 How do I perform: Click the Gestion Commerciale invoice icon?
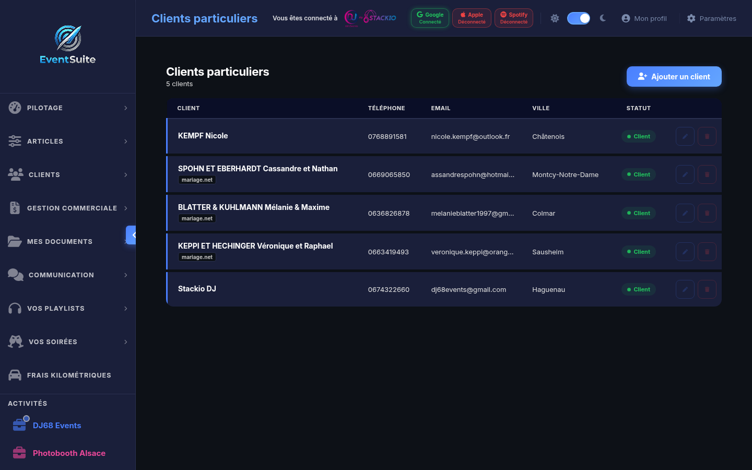15,208
